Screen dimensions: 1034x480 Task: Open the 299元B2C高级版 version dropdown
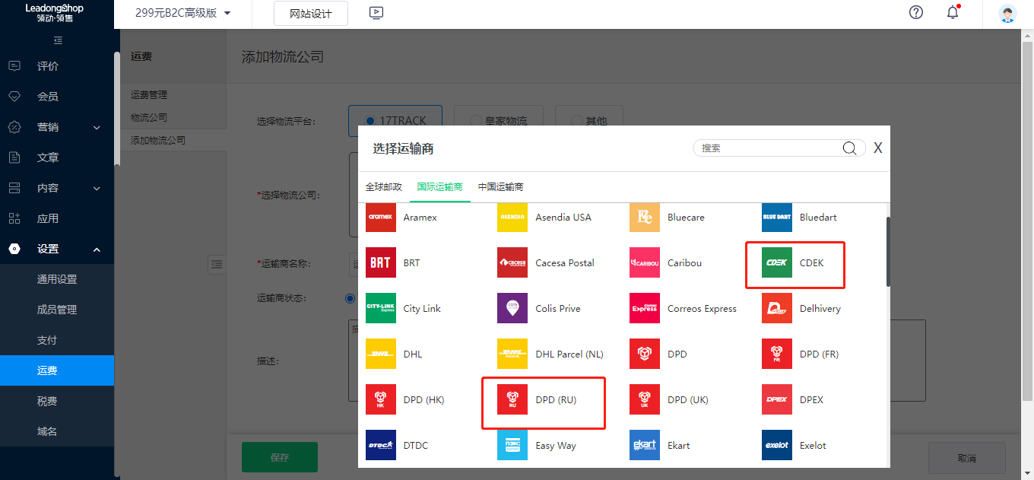[x=182, y=13]
